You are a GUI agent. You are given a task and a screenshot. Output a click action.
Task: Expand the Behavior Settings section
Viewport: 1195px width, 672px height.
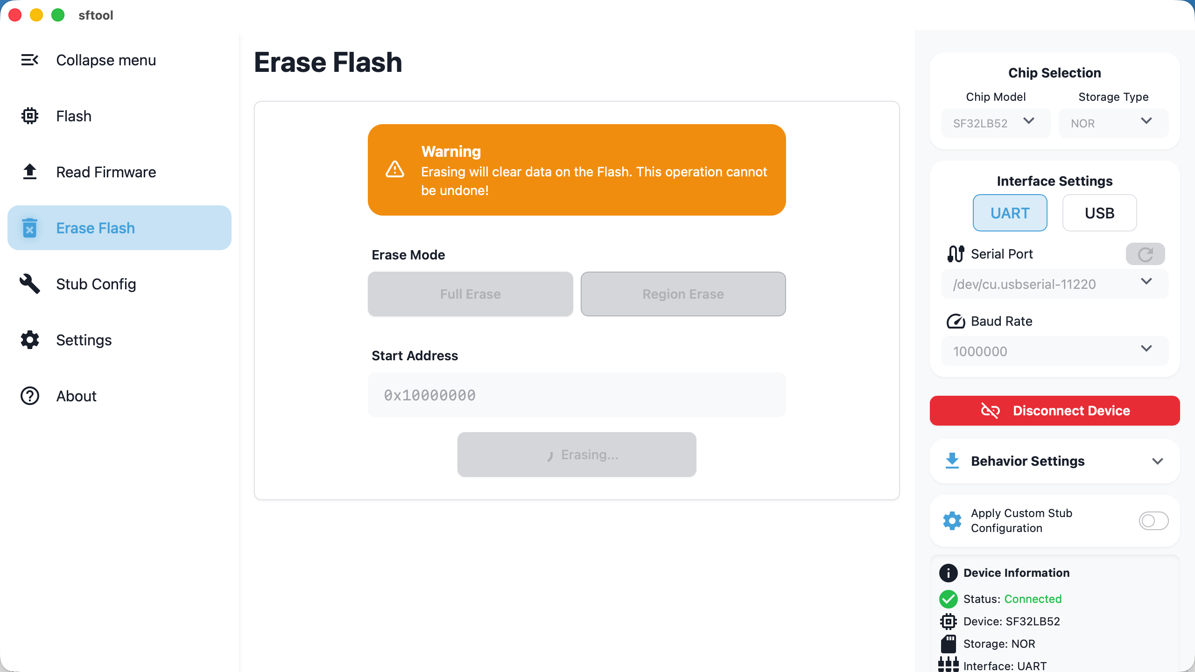click(1054, 461)
